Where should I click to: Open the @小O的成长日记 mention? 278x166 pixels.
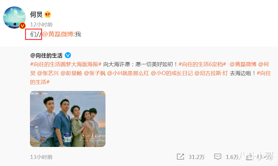[x=172, y=73]
